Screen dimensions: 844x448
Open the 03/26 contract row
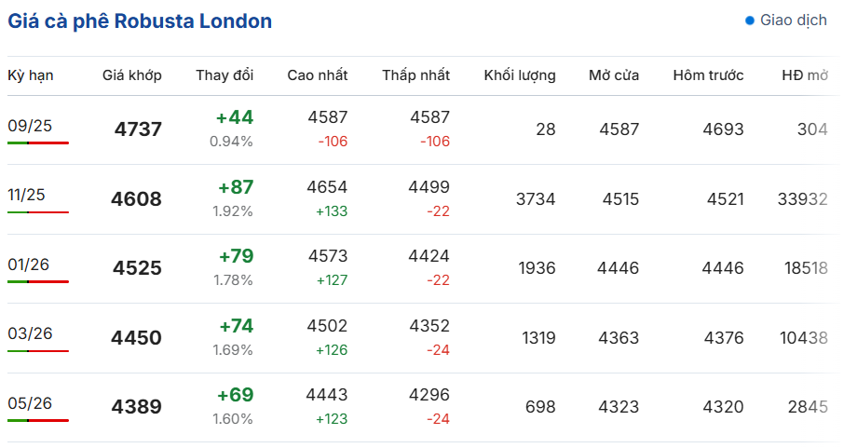[423, 337]
